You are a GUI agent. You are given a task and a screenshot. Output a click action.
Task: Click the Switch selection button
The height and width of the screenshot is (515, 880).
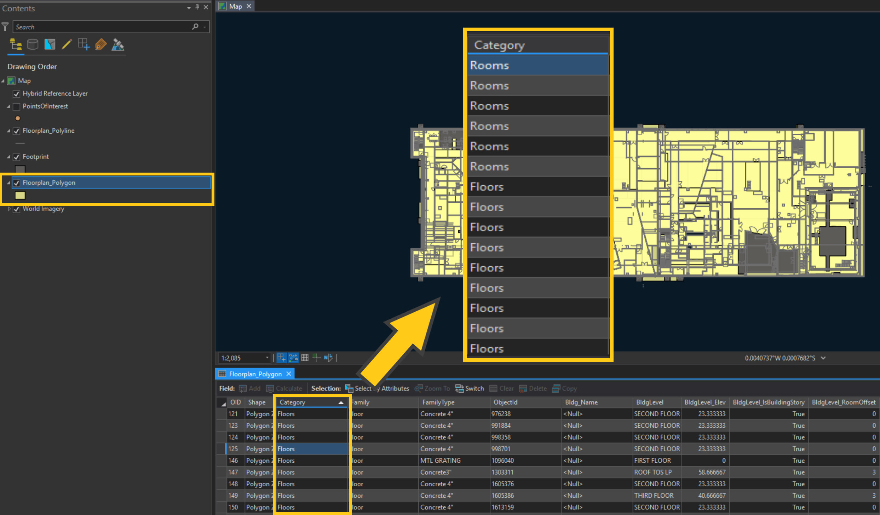[x=470, y=388]
